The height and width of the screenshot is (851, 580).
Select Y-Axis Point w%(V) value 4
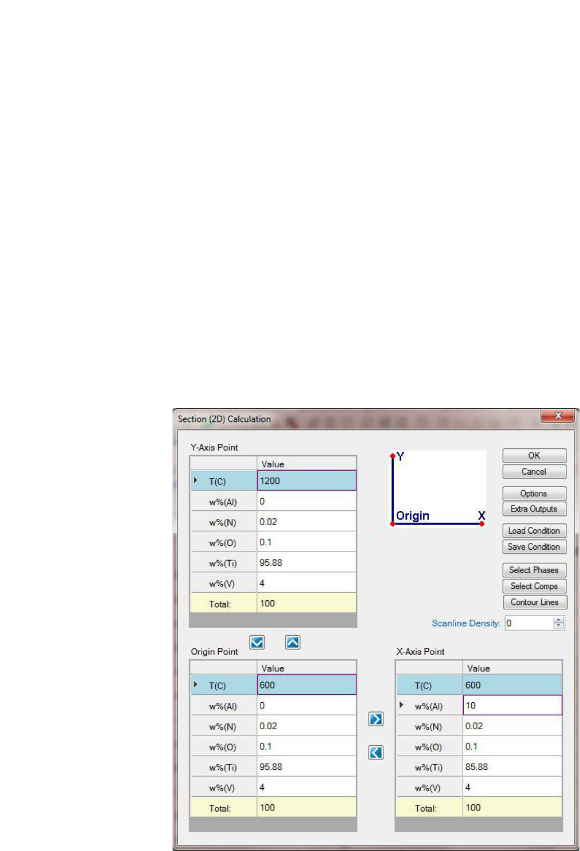[307, 582]
